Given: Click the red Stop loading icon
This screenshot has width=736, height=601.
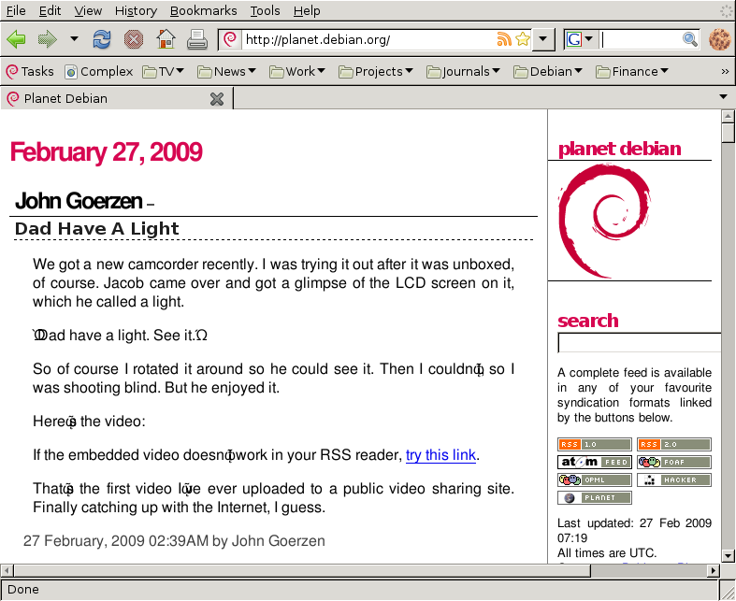Looking at the screenshot, I should pos(134,39).
